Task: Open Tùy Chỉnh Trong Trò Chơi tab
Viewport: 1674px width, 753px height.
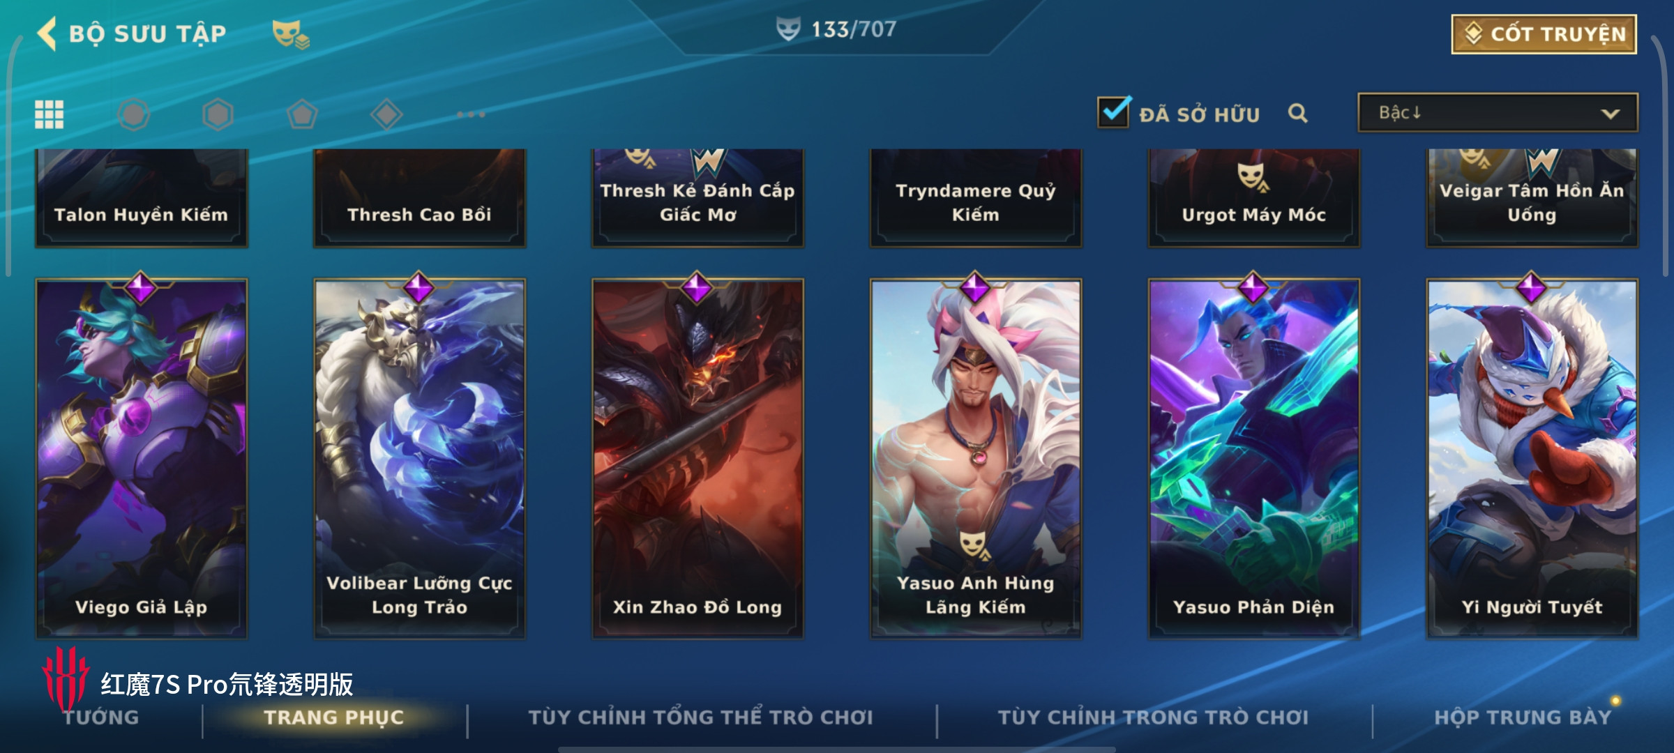Action: [1153, 717]
